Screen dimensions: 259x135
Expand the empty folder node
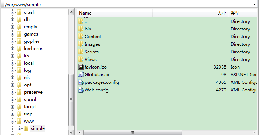point(12,27)
